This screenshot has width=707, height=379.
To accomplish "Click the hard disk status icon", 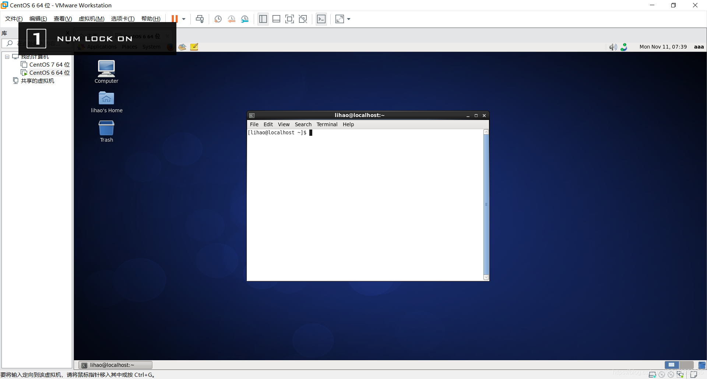I will coord(652,375).
